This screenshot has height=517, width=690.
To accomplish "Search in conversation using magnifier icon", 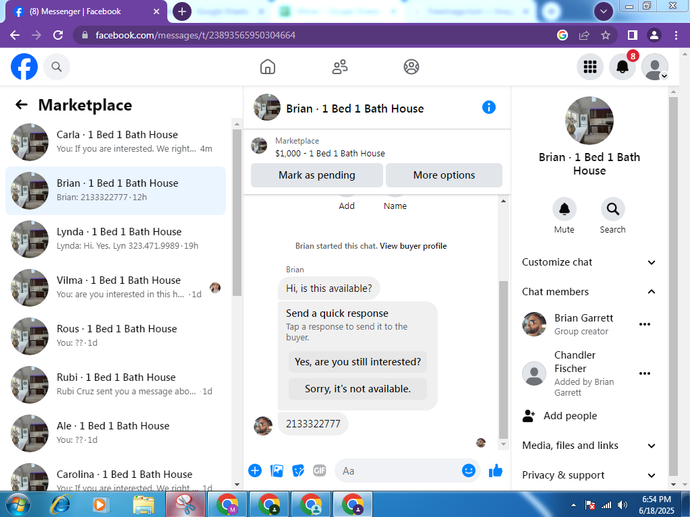I will pyautogui.click(x=612, y=209).
